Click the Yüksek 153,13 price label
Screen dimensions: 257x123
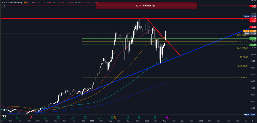tap(250, 16)
